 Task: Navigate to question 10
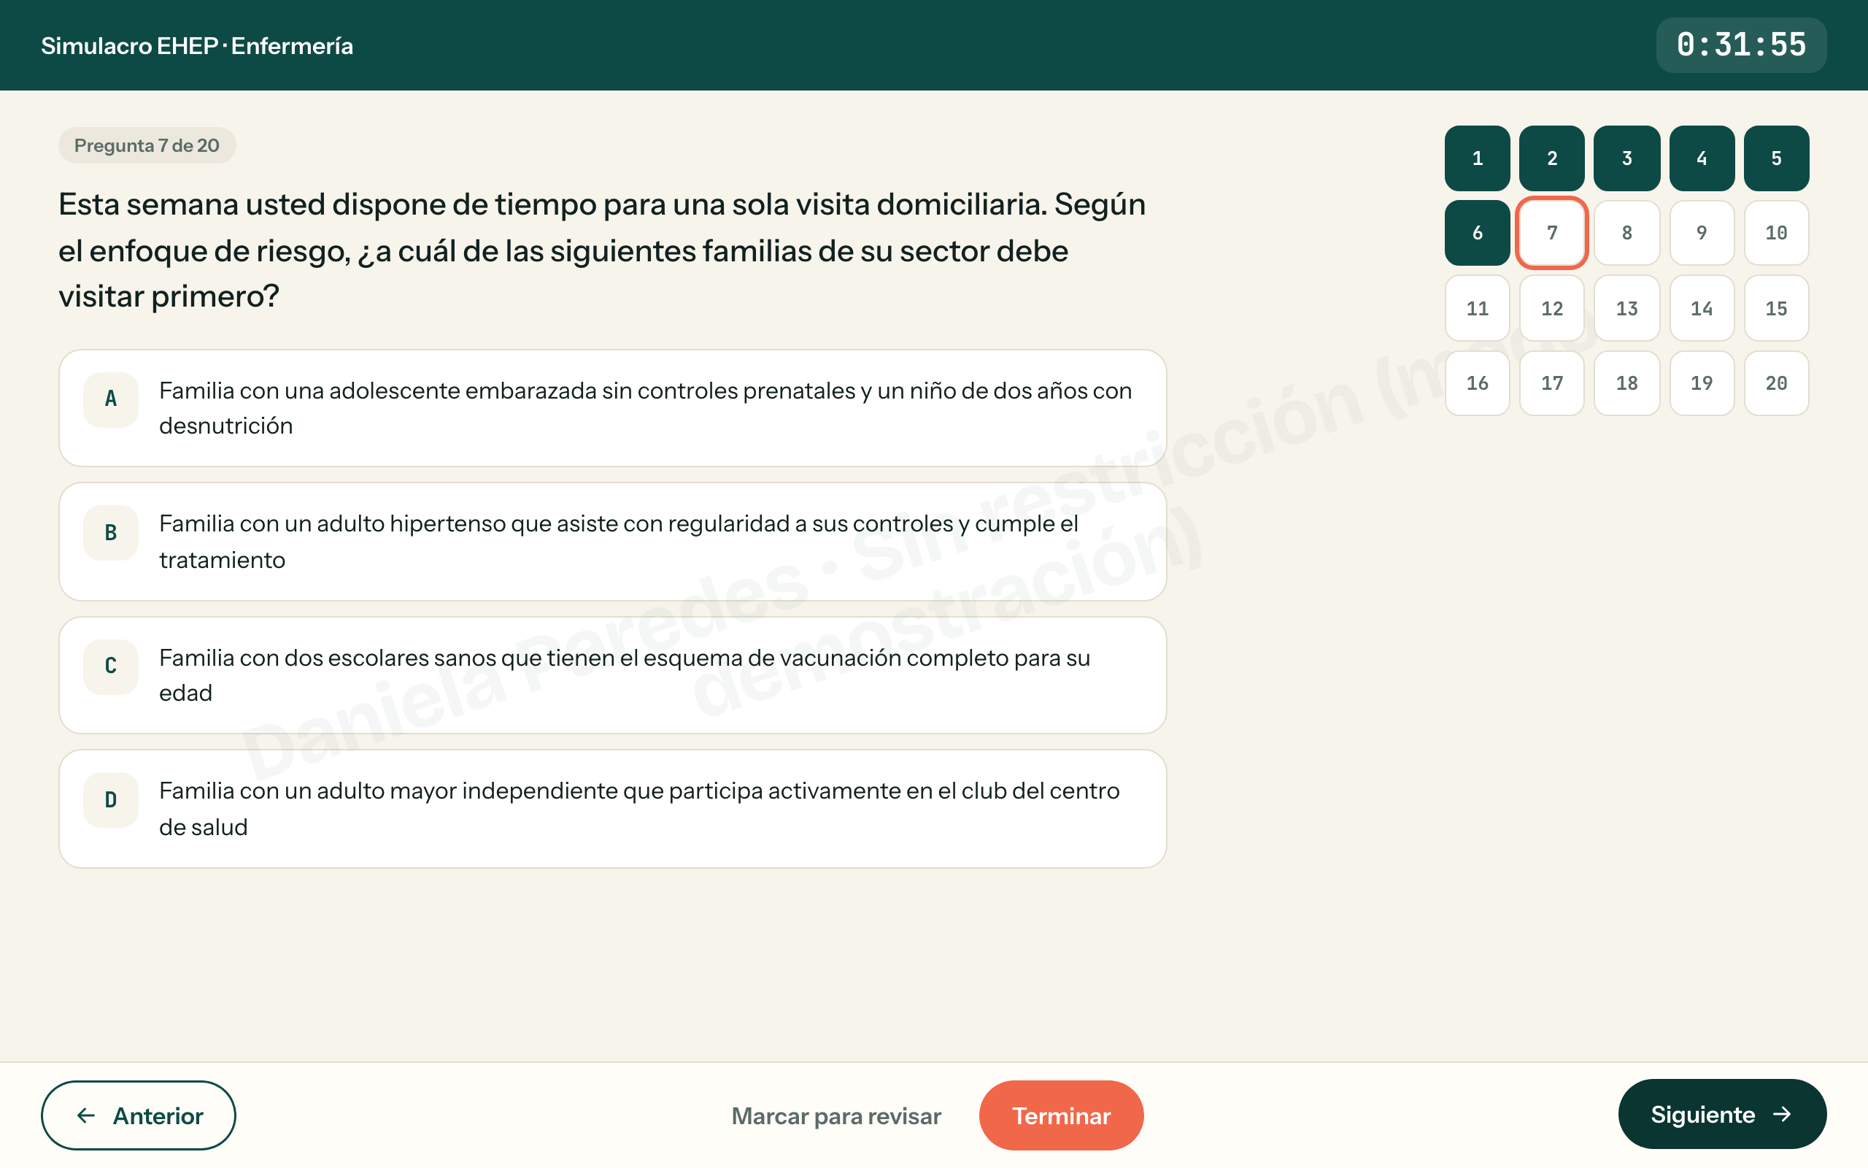coord(1776,233)
